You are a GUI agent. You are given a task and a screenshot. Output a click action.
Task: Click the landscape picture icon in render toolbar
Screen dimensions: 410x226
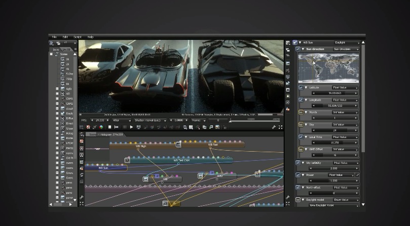pos(217,127)
